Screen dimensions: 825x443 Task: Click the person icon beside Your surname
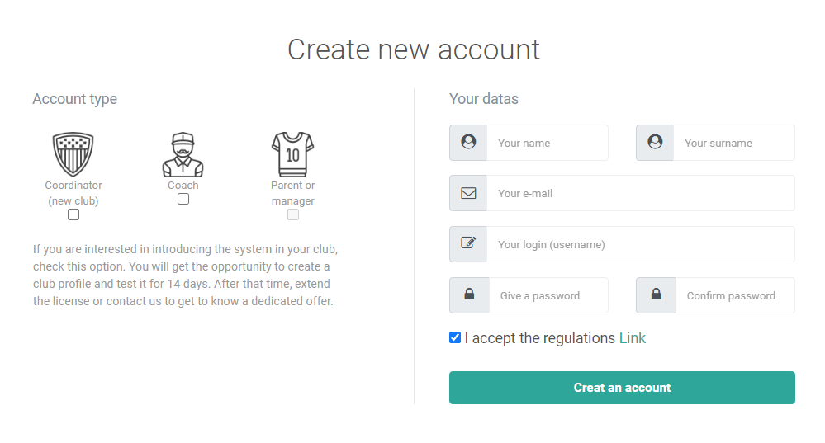655,143
